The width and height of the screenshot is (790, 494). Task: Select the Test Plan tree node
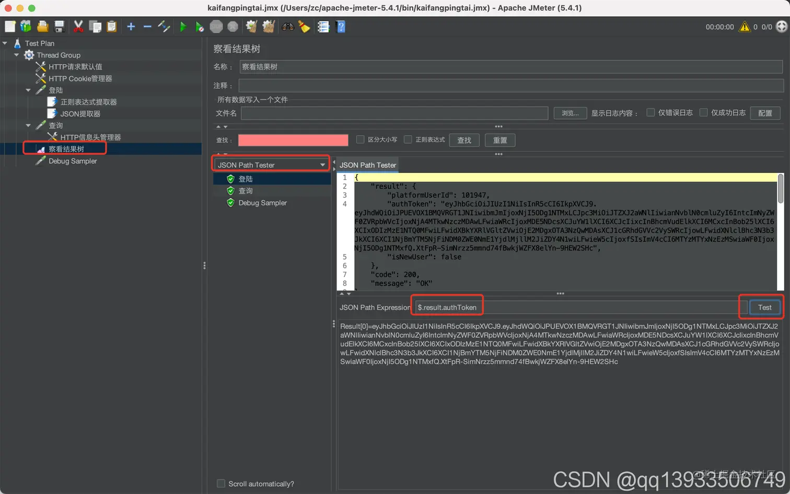(x=40, y=43)
